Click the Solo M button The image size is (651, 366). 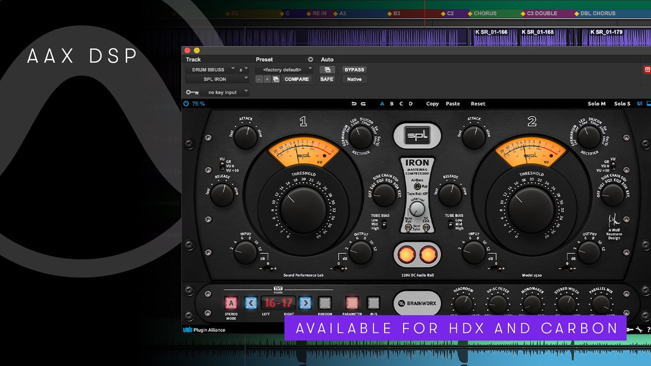pos(597,104)
